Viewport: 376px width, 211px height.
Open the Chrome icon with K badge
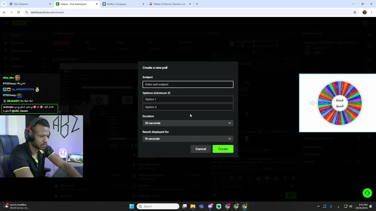click(x=236, y=206)
